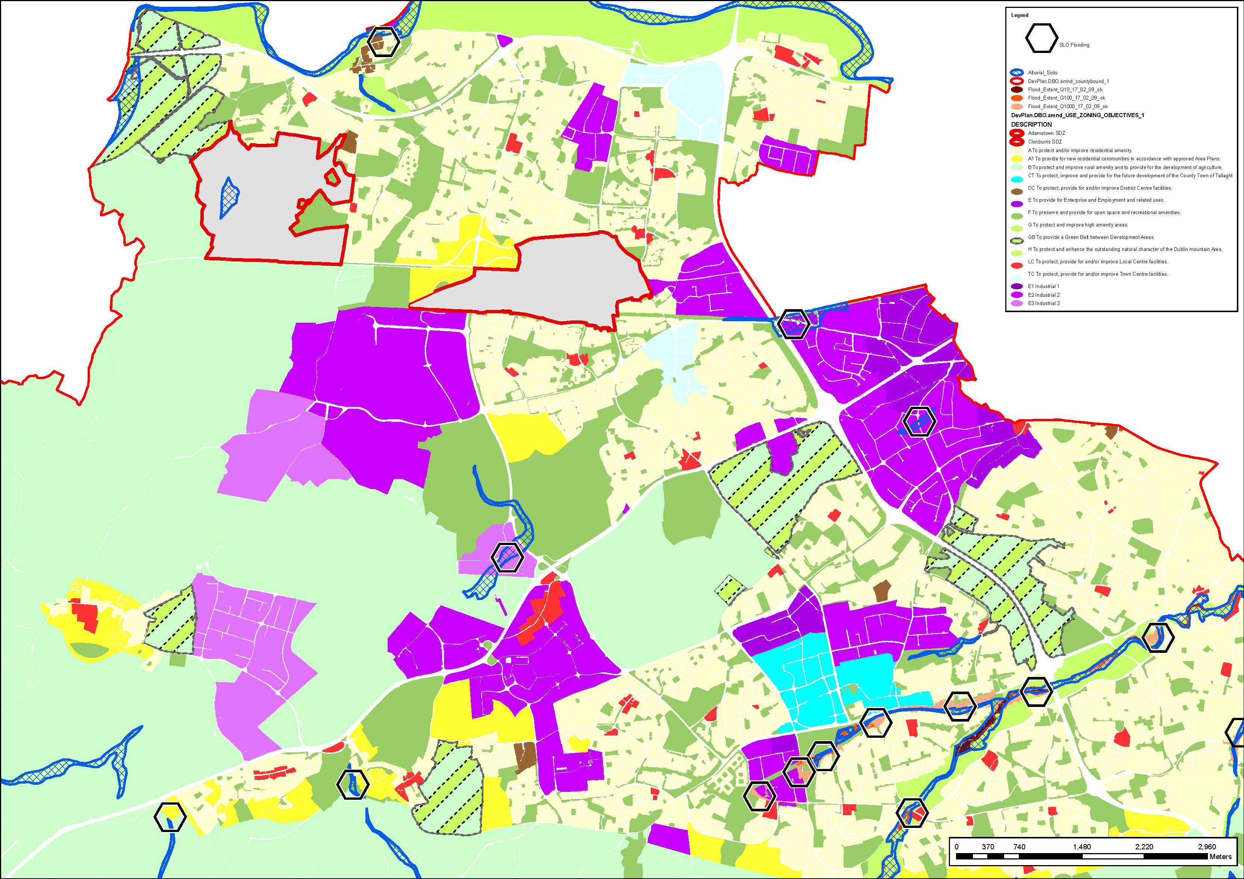Click the DevPlan USE_ZONING_OBJECTIVES layer heading

[x=1077, y=115]
